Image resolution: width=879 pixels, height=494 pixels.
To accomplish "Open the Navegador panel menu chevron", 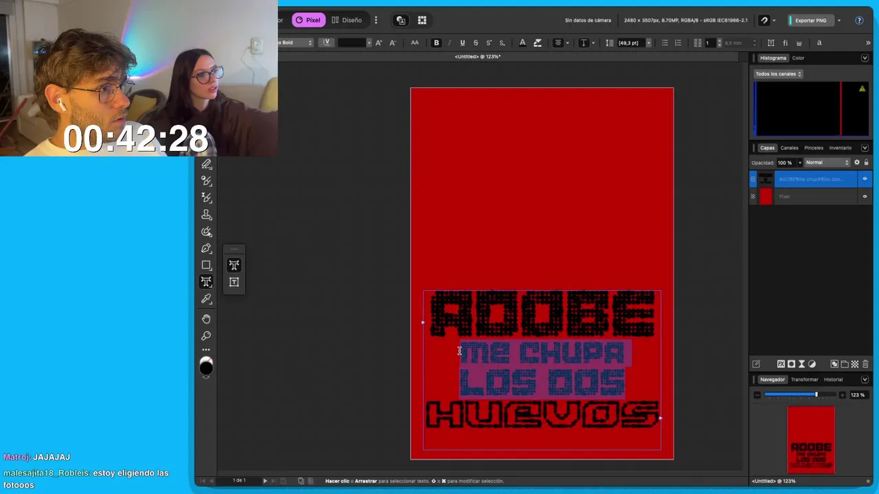I will click(865, 379).
